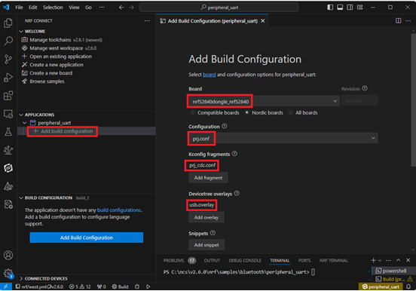Image resolution: width=416 pixels, height=291 pixels.
Task: Split the editor right
Action: click(398, 20)
